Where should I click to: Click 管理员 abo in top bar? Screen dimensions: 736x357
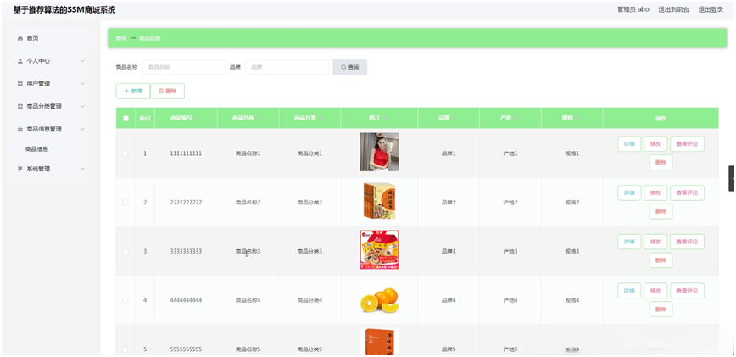[x=633, y=9]
